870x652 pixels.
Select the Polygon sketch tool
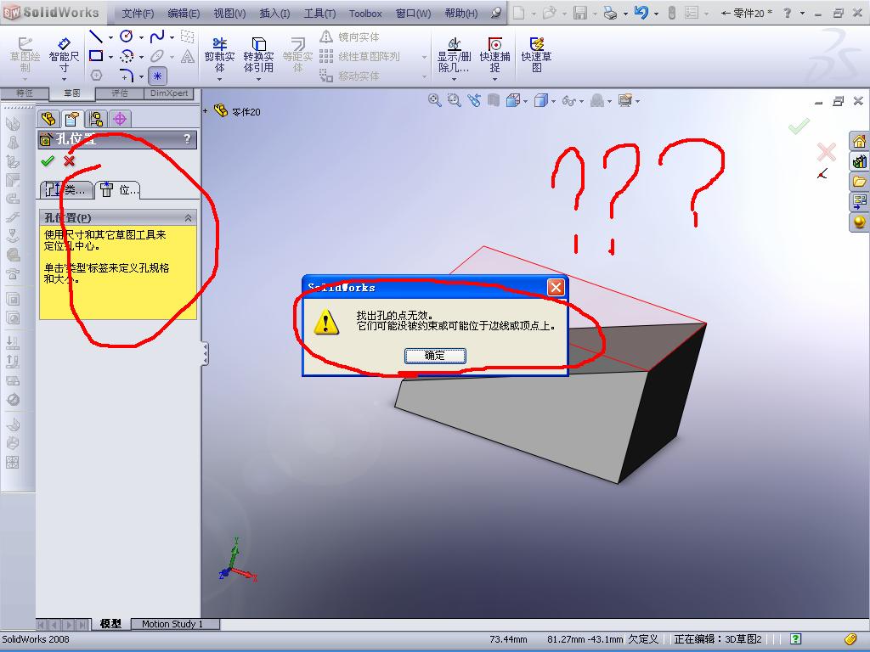[x=96, y=76]
